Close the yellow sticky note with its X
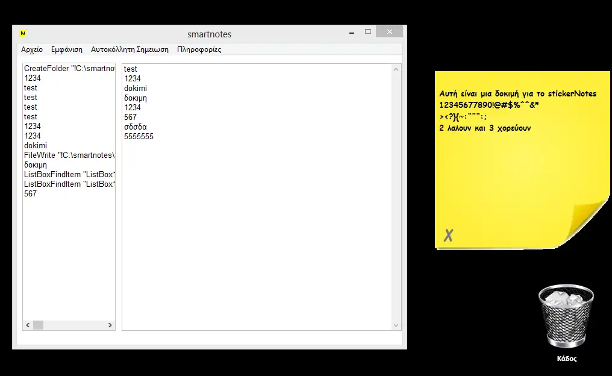This screenshot has height=376, width=612. coord(449,235)
